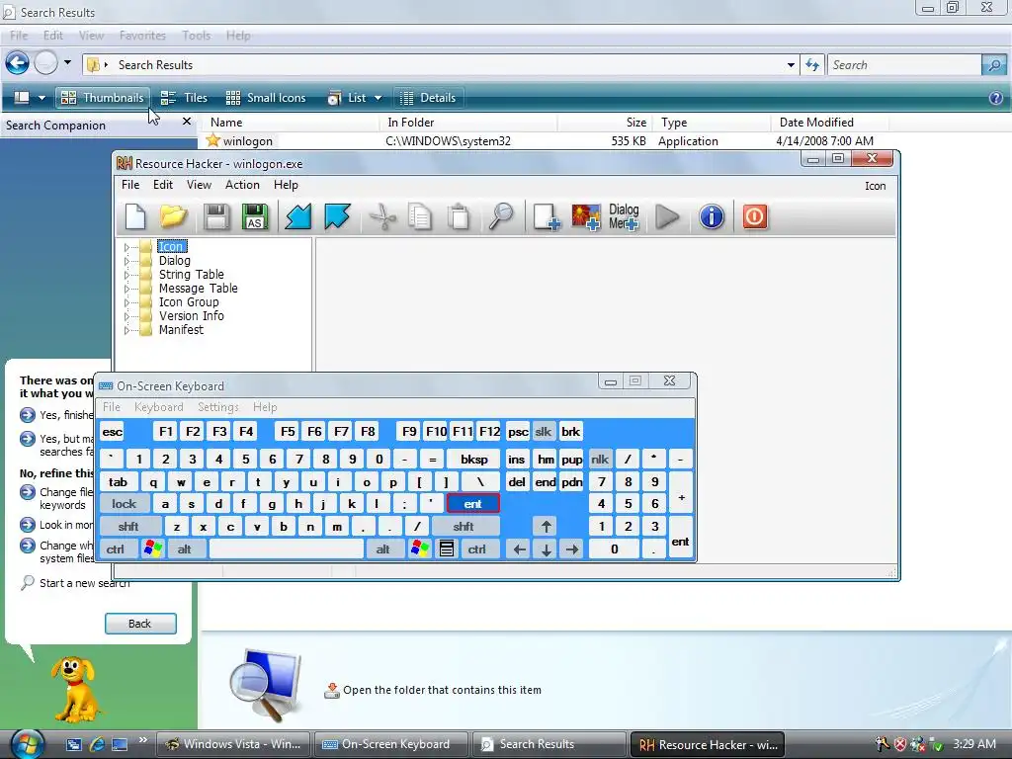Click the Back button in Search Companion

(x=140, y=624)
